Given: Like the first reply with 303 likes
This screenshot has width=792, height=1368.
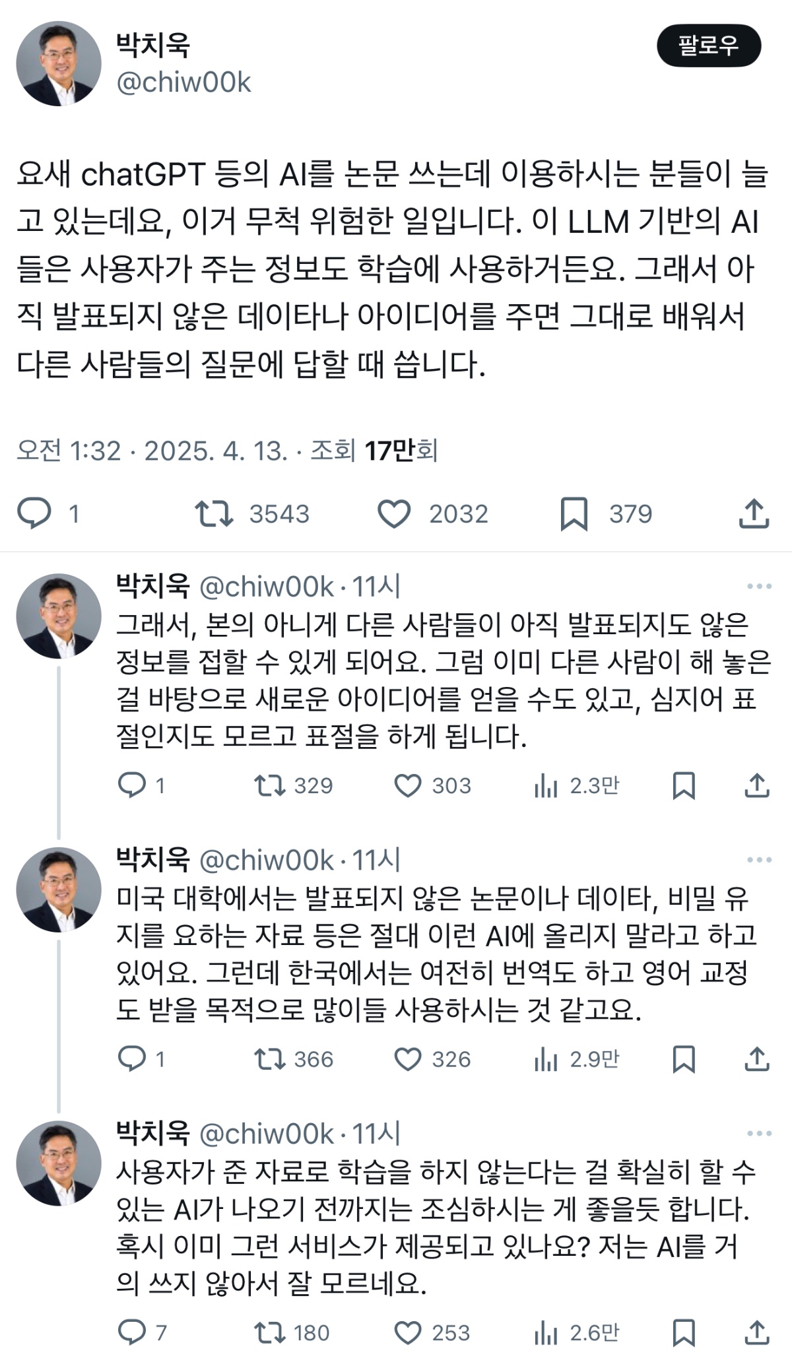Looking at the screenshot, I should pyautogui.click(x=408, y=785).
